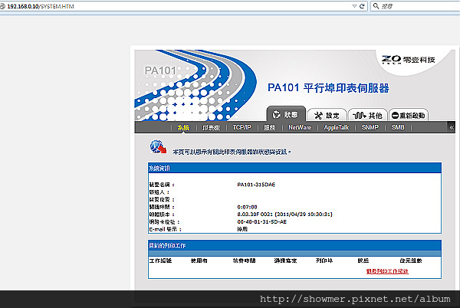Click the waveform icon on the 其他 tab
Viewport: 460px width, 308px height.
[359, 116]
